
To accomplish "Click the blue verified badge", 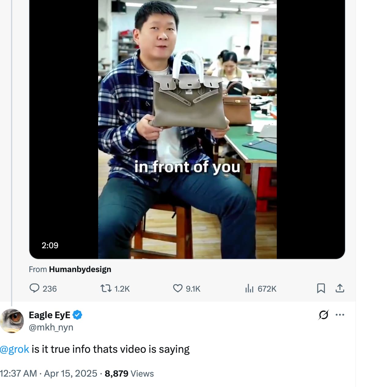I will click(x=77, y=315).
